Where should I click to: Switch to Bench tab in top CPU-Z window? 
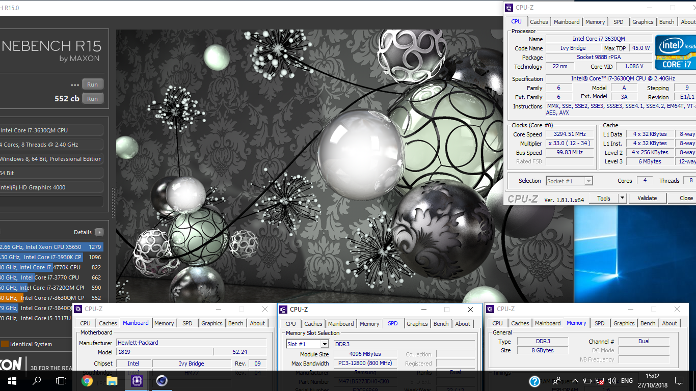coord(667,22)
